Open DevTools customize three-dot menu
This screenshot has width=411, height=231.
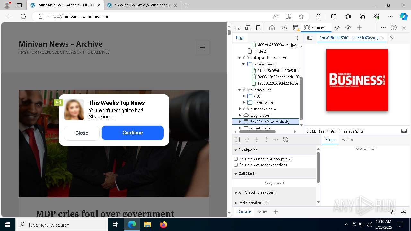383,28
